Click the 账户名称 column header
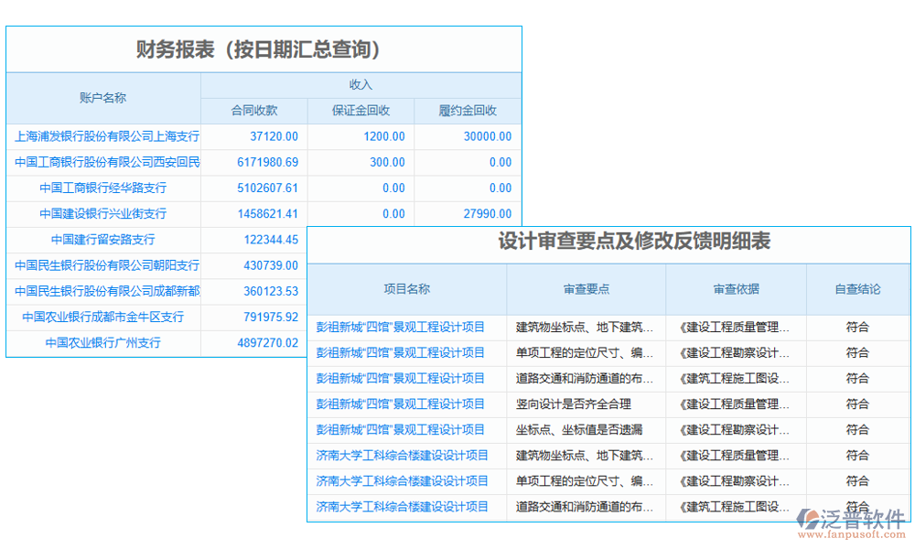This screenshot has width=915, height=549. tap(103, 97)
